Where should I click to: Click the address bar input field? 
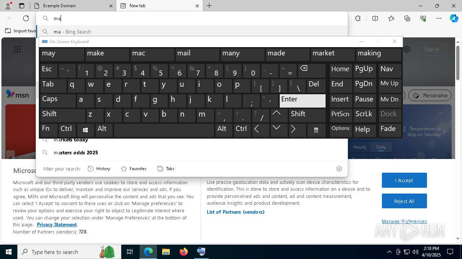(x=191, y=18)
